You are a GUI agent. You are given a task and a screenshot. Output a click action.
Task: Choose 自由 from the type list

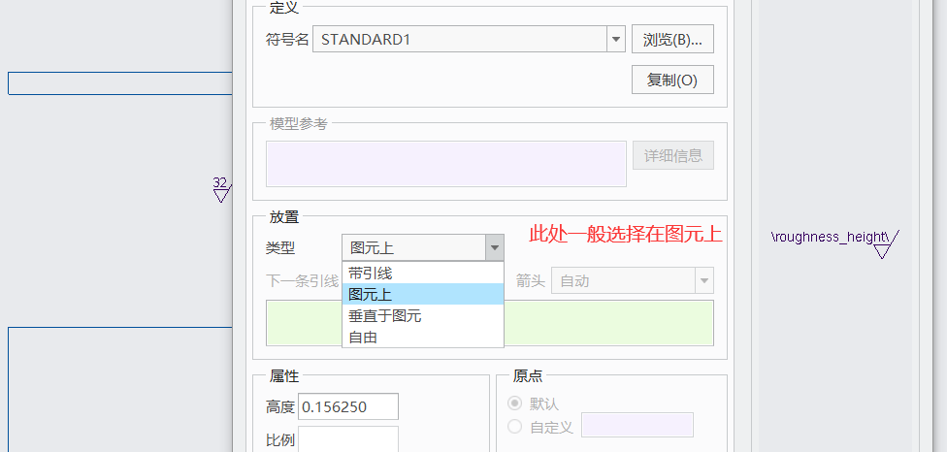coord(423,337)
